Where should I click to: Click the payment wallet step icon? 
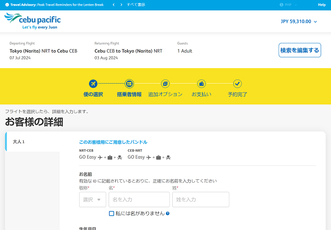pyautogui.click(x=201, y=83)
